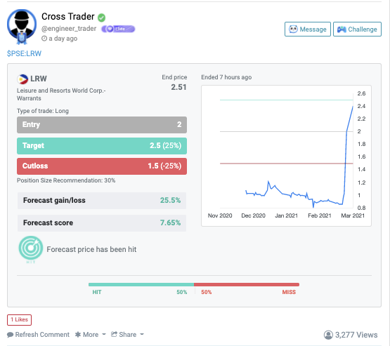Open the @engineer_trader handle
The width and height of the screenshot is (390, 346).
tap(69, 29)
